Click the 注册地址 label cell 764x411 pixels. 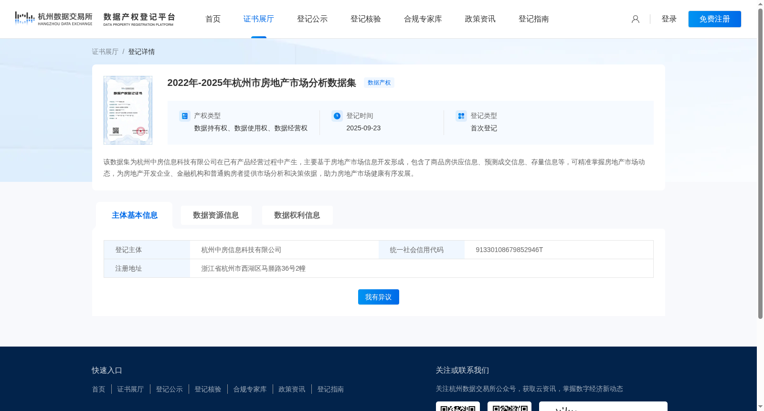tap(147, 268)
